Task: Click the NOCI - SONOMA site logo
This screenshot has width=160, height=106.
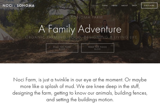Action: tap(18, 6)
